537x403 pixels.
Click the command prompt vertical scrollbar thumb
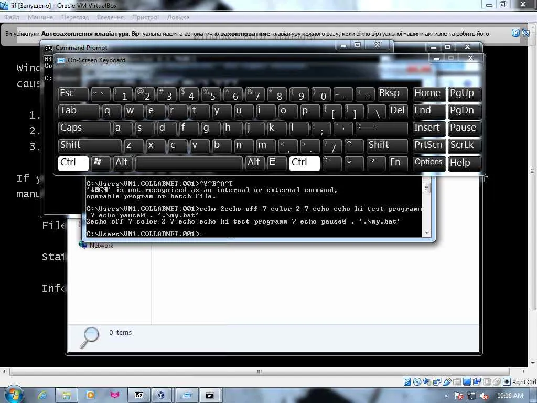point(426,188)
